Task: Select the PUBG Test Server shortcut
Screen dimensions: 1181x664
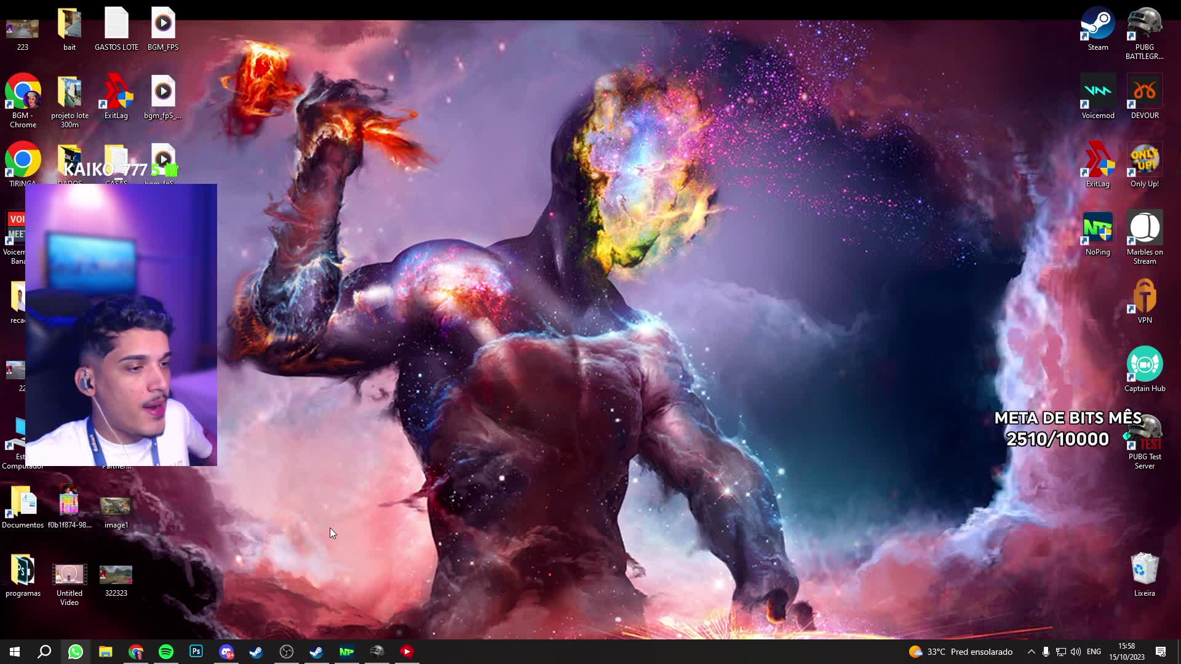Action: click(1145, 443)
